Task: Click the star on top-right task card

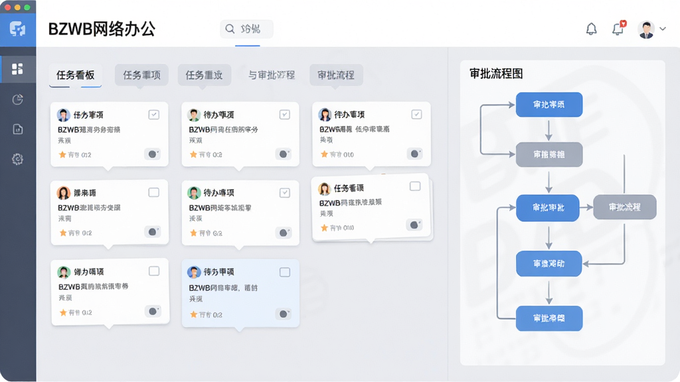Action: tap(324, 154)
